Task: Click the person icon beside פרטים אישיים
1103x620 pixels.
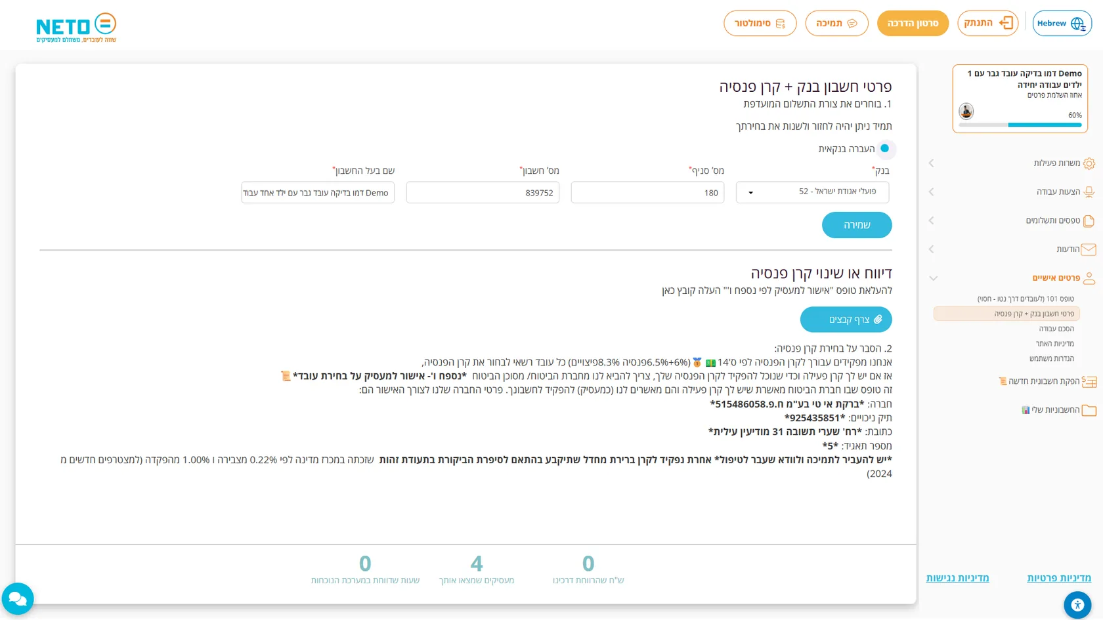Action: coord(1089,278)
